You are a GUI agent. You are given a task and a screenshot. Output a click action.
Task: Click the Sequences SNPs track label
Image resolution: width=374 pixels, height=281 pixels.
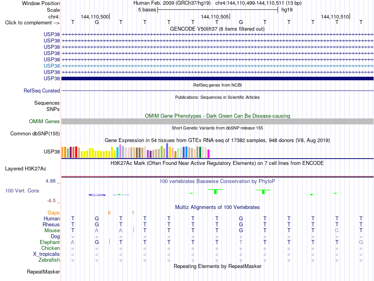tap(47, 106)
